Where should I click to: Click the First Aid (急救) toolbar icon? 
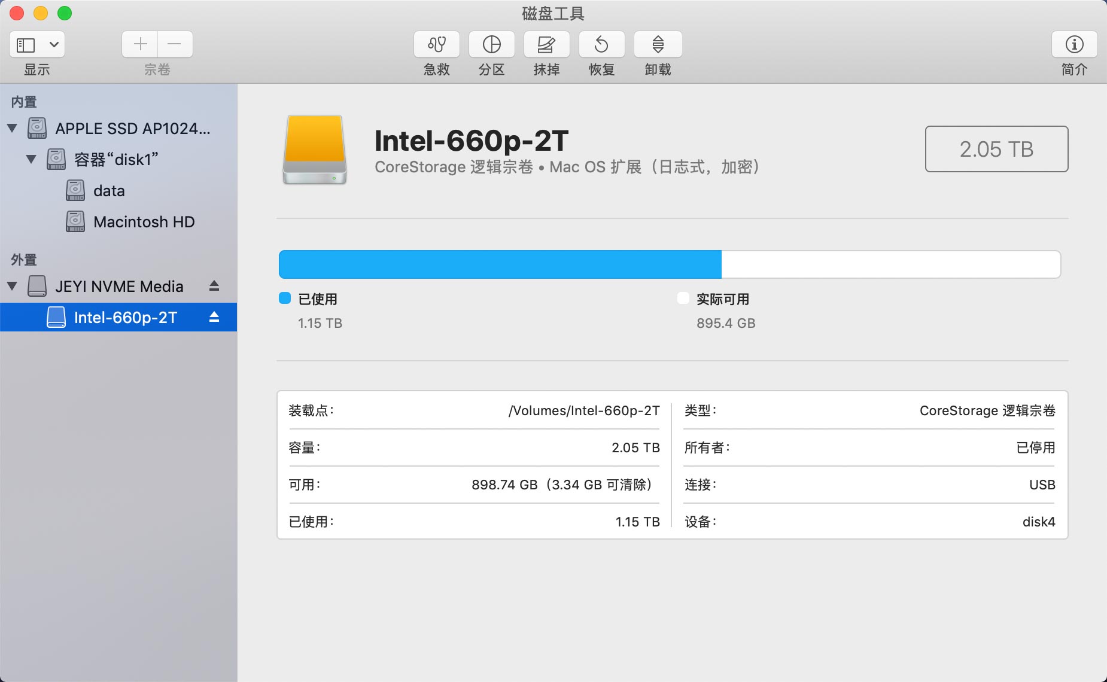(437, 44)
